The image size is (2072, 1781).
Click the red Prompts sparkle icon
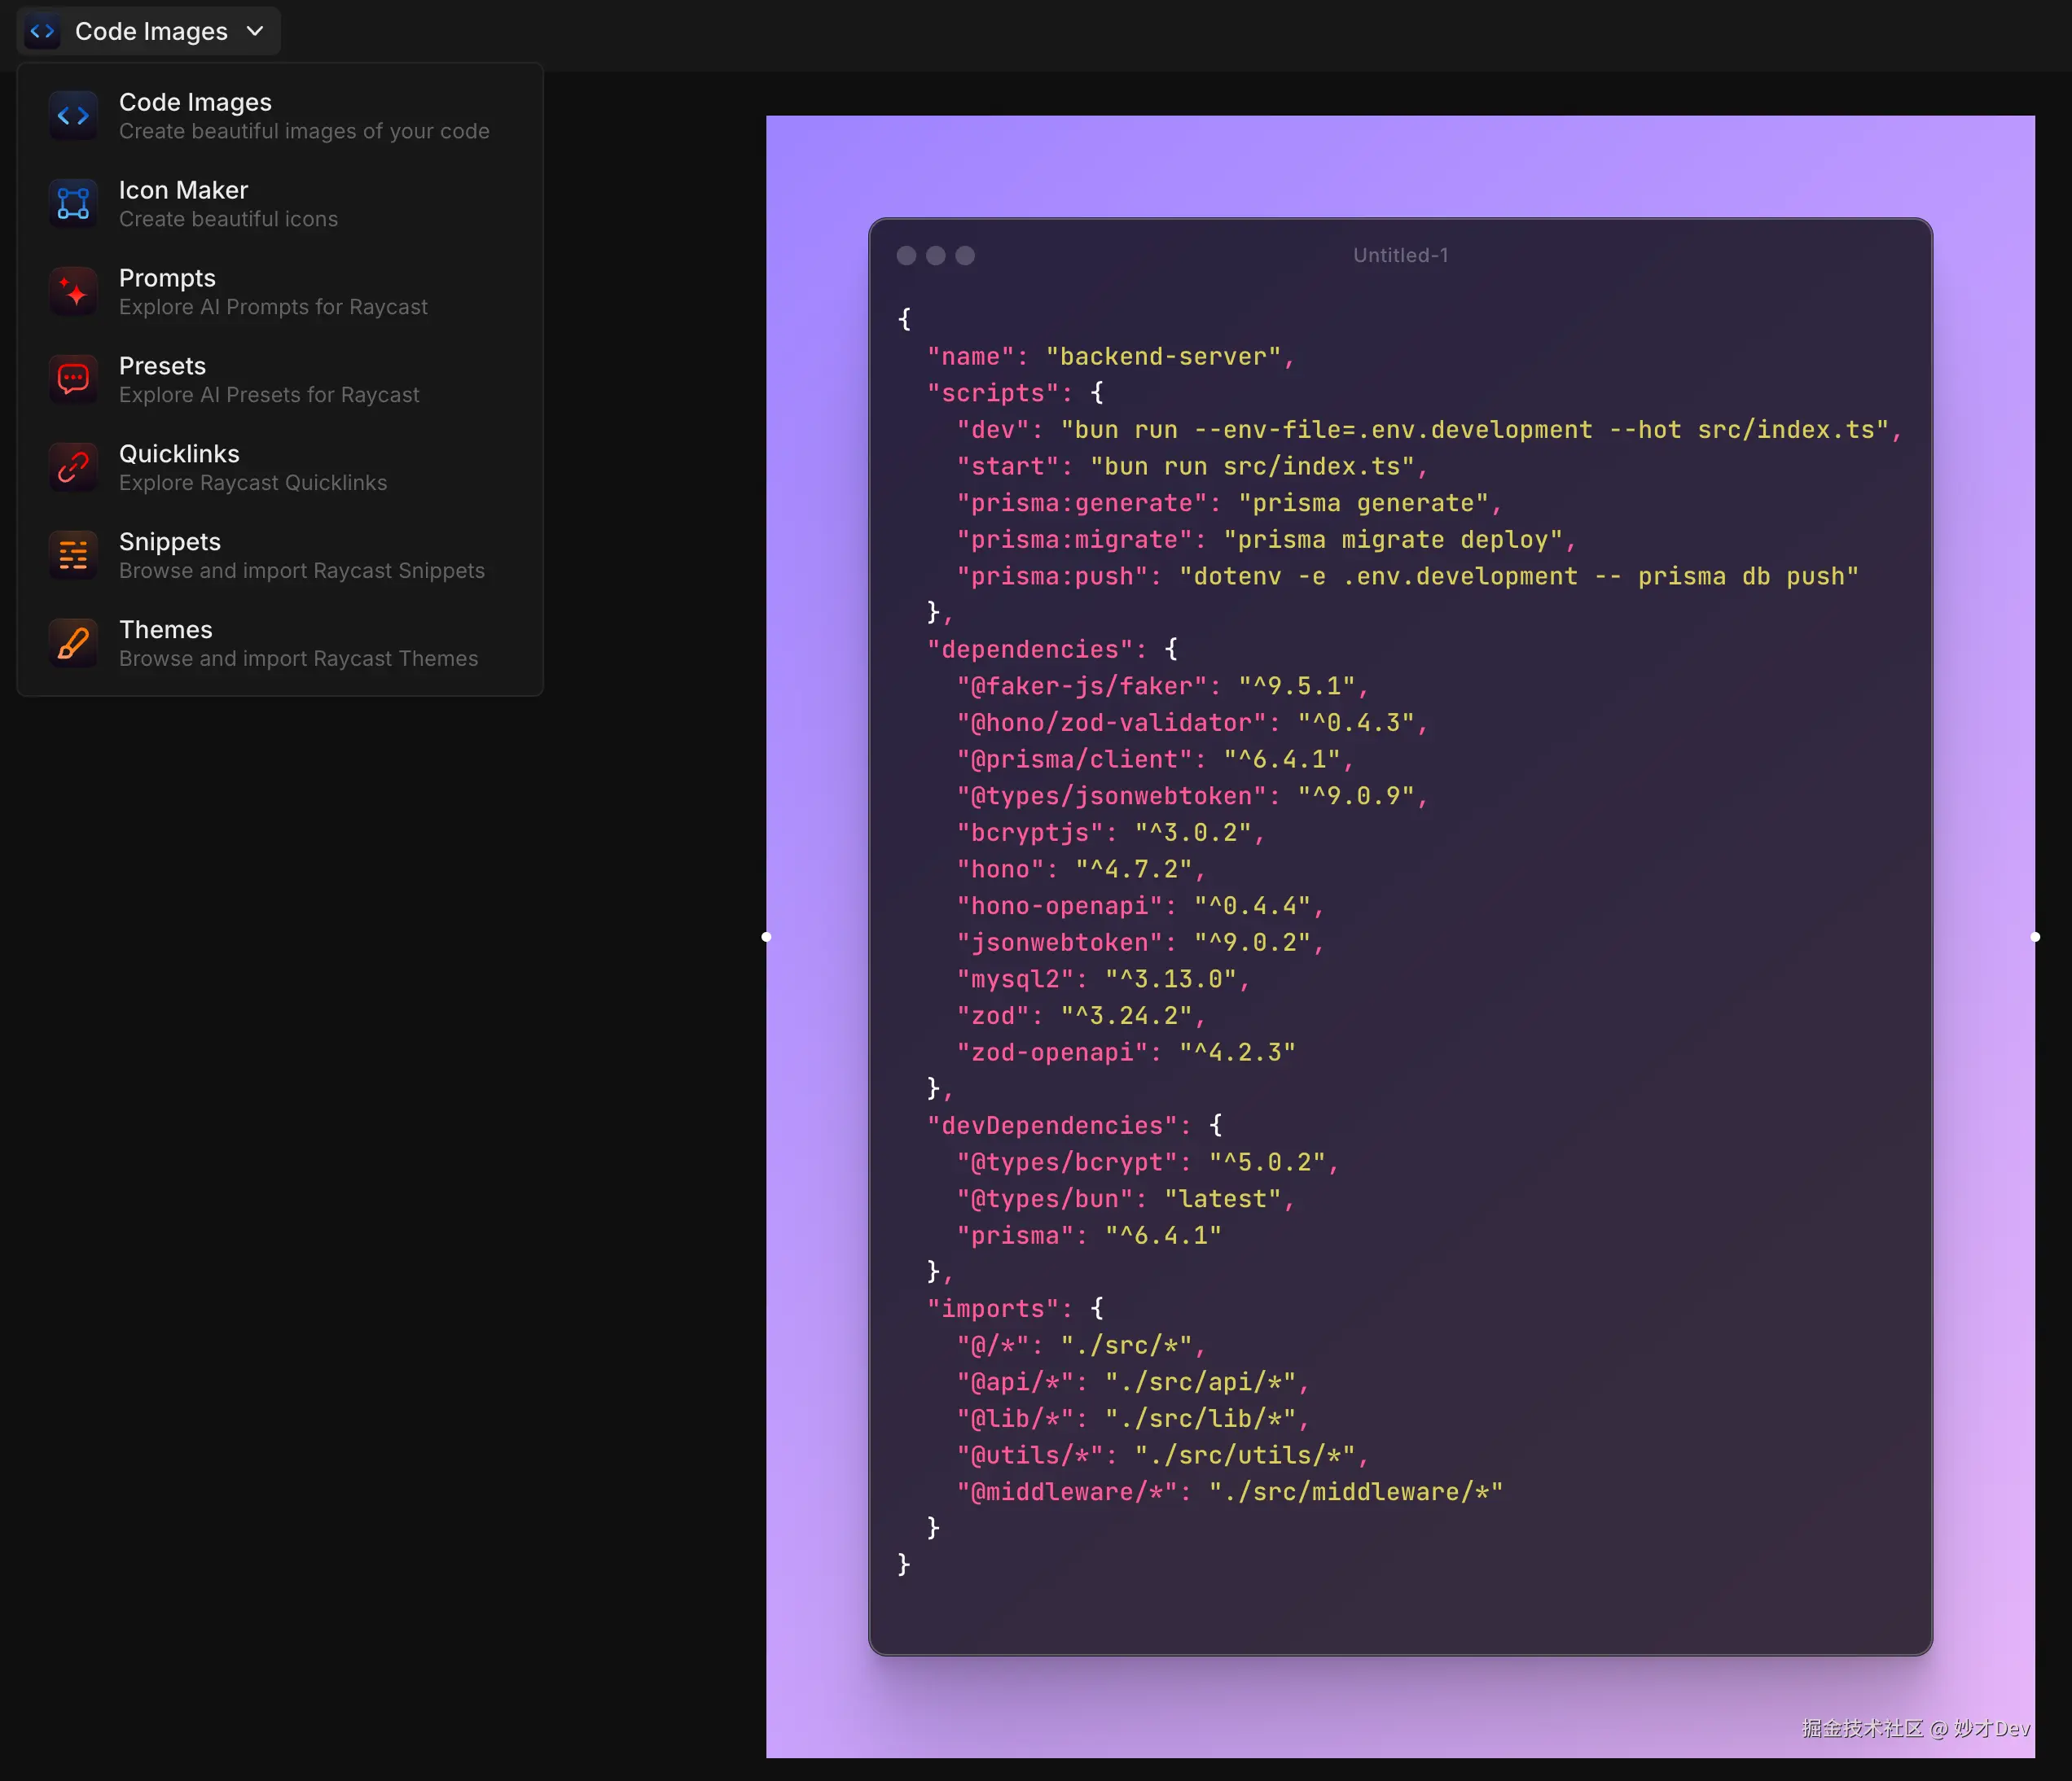click(73, 292)
